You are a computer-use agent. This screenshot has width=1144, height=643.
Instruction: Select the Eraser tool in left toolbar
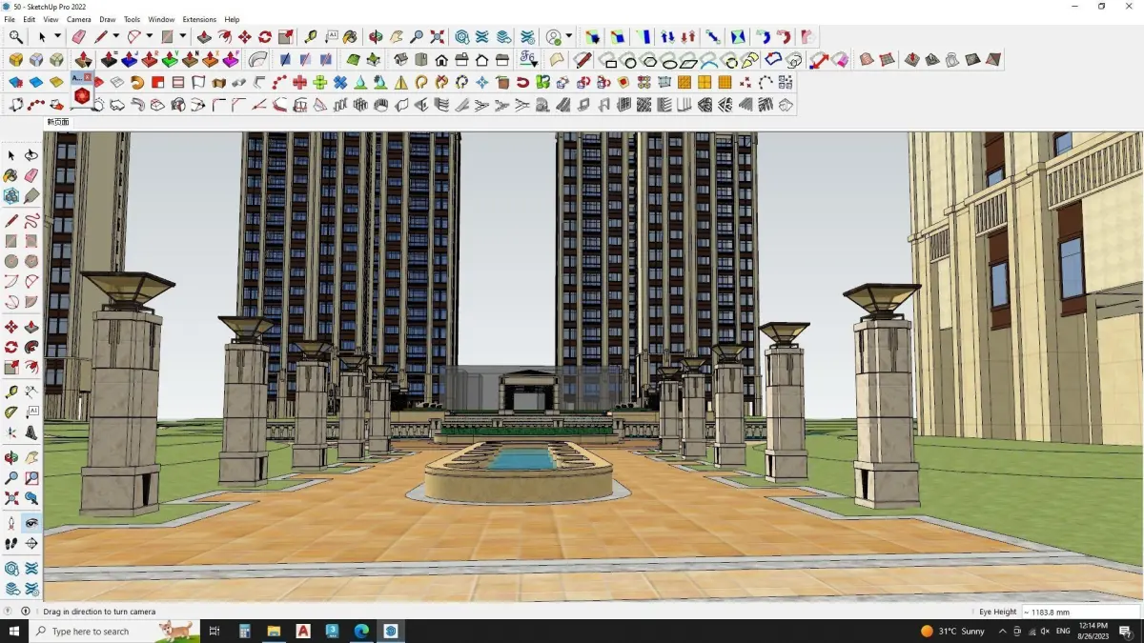(x=31, y=175)
